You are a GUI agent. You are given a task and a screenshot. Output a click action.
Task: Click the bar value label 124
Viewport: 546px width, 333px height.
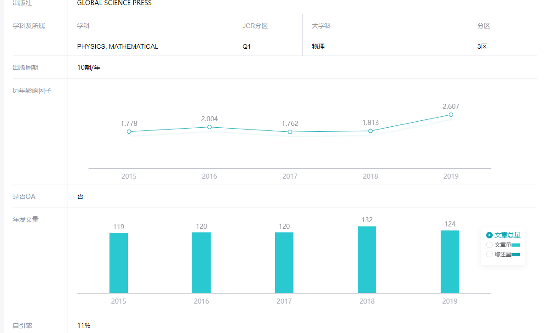pyautogui.click(x=450, y=224)
